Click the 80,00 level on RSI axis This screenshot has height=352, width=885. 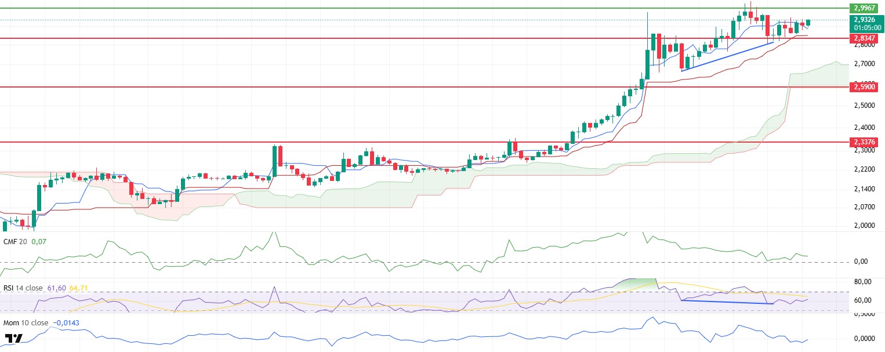point(863,282)
